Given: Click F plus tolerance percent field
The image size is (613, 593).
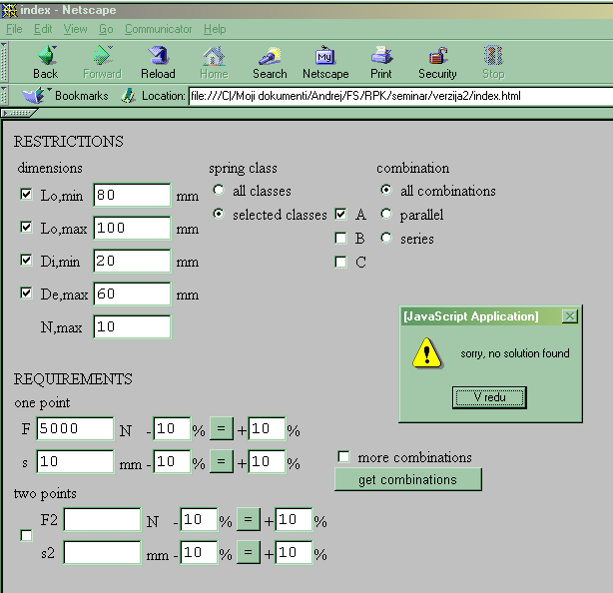Looking at the screenshot, I should 267,429.
